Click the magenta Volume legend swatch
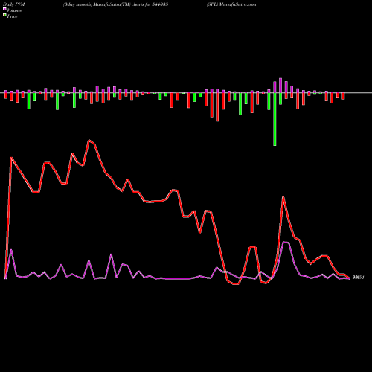372x372 pixels. pyautogui.click(x=4, y=9)
